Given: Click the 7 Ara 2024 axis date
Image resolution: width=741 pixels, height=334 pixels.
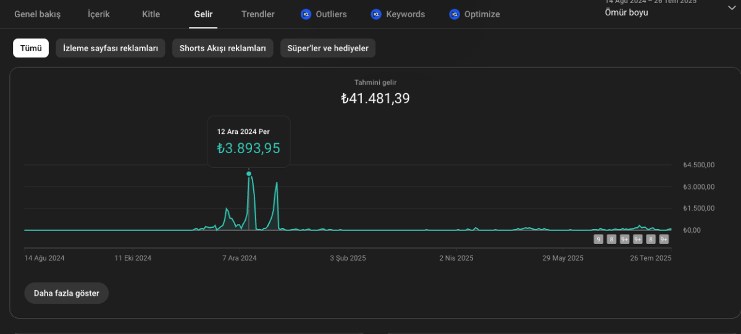Looking at the screenshot, I should pyautogui.click(x=240, y=258).
